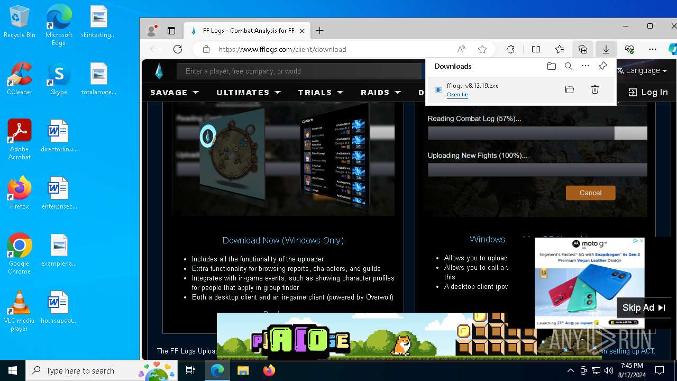Click the Windows download link
The height and width of the screenshot is (381, 677).
(x=487, y=239)
